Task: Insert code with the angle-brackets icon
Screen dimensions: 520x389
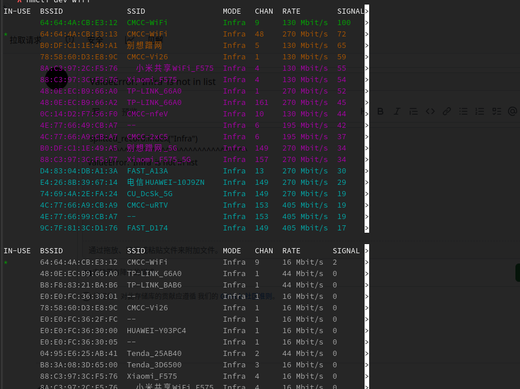Action: tap(430, 111)
